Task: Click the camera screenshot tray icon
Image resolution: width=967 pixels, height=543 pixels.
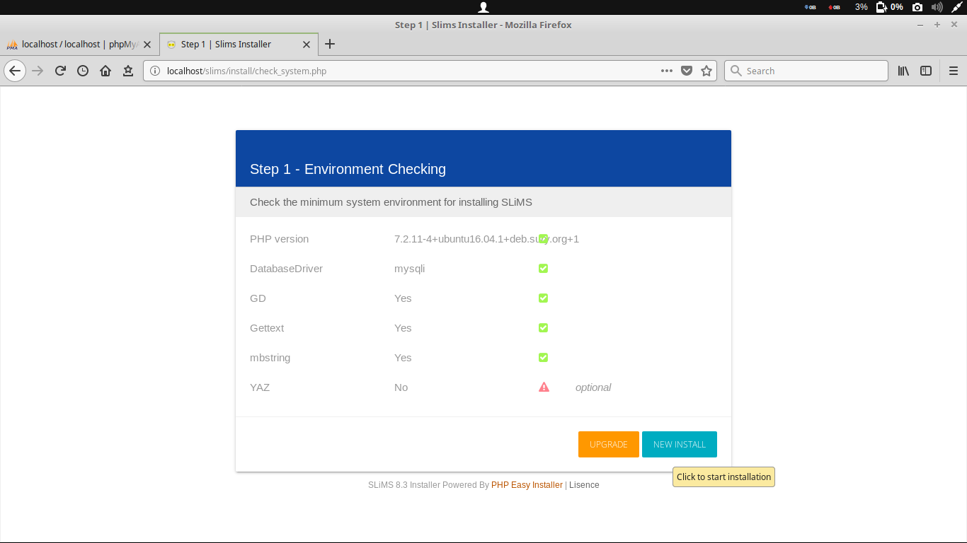Action: point(917,7)
